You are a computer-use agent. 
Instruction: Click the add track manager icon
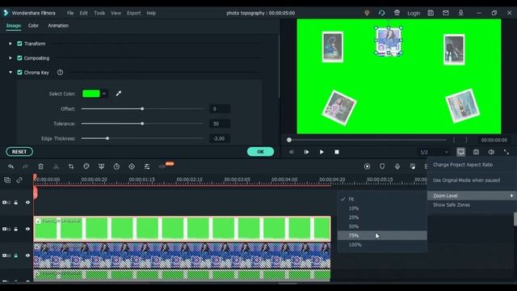pos(7,179)
